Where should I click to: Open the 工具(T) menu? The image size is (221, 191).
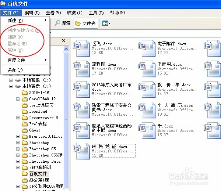point(96,13)
